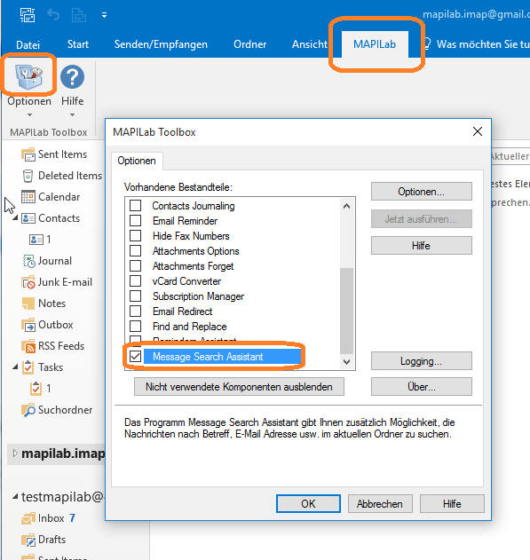Click the 'Was möchten Sie tun' search field
Viewport: 530px width, 560px height.
click(483, 44)
